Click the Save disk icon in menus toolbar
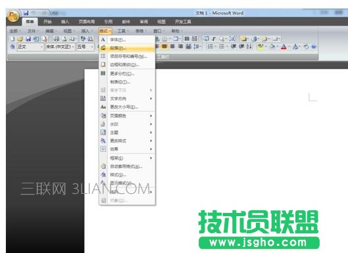Screen dimensions: 348x253 click(x=28, y=39)
